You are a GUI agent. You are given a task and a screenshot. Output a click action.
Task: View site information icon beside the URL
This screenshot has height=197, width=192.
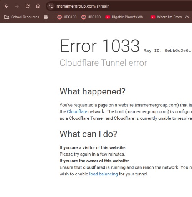tap(51, 6)
